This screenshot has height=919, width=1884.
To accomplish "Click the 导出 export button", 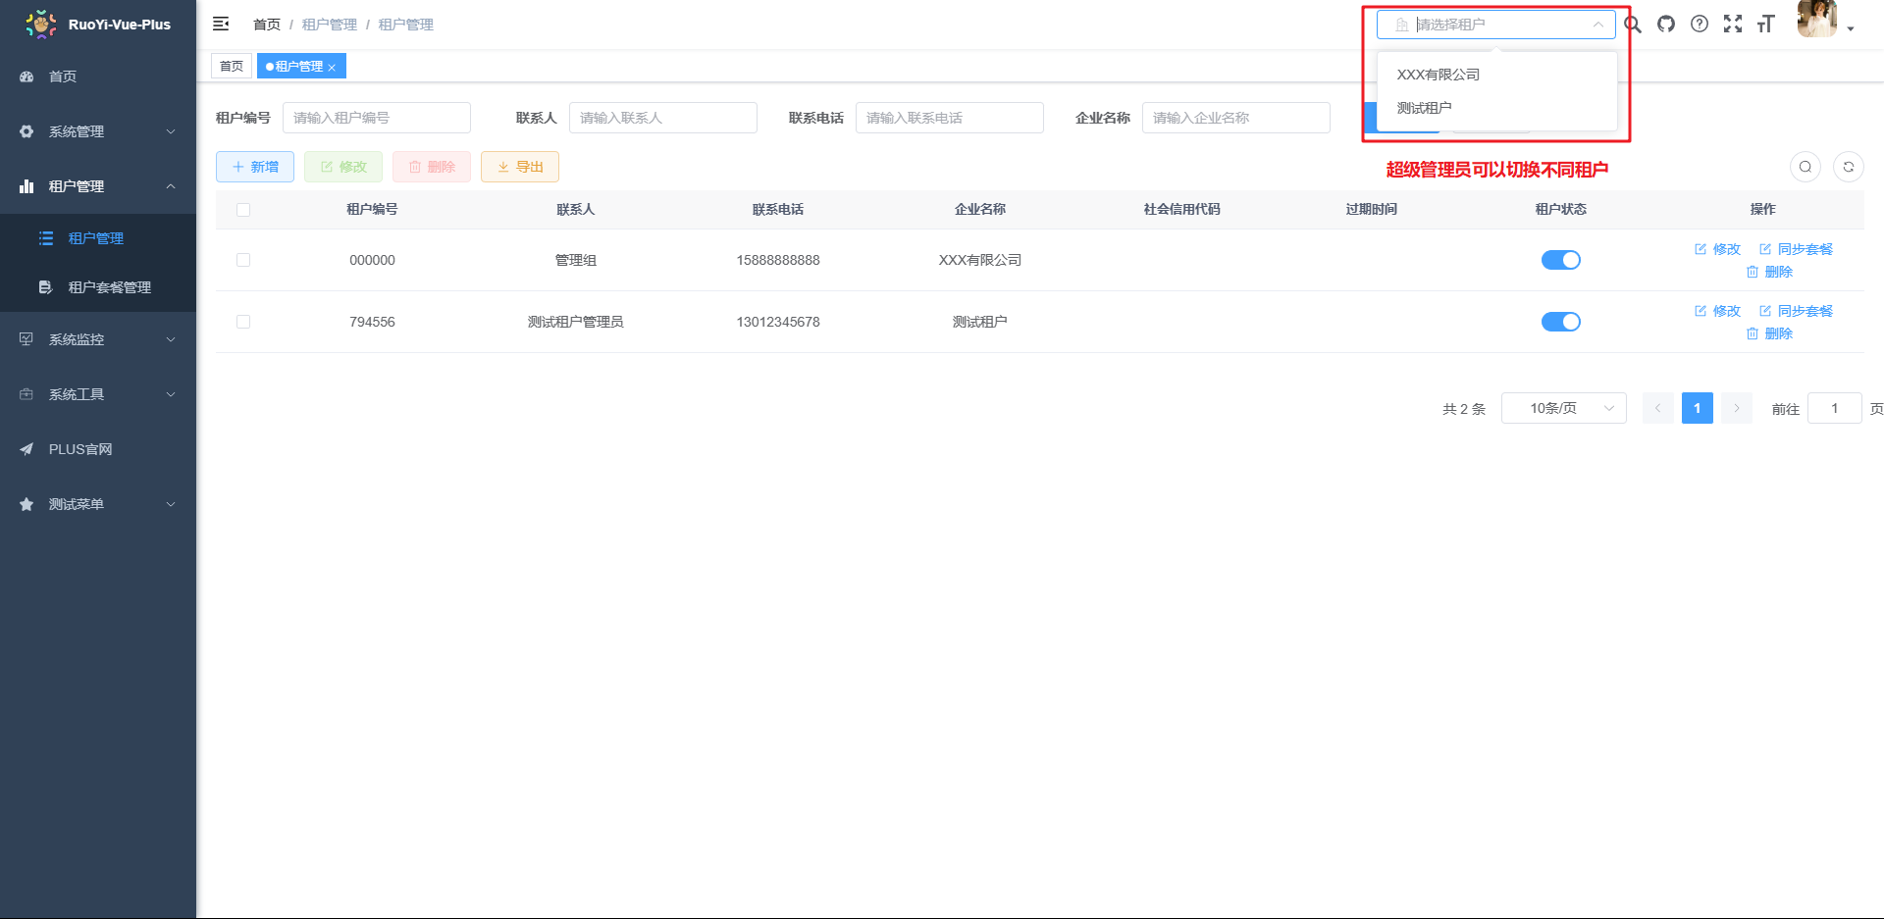I will (x=520, y=167).
